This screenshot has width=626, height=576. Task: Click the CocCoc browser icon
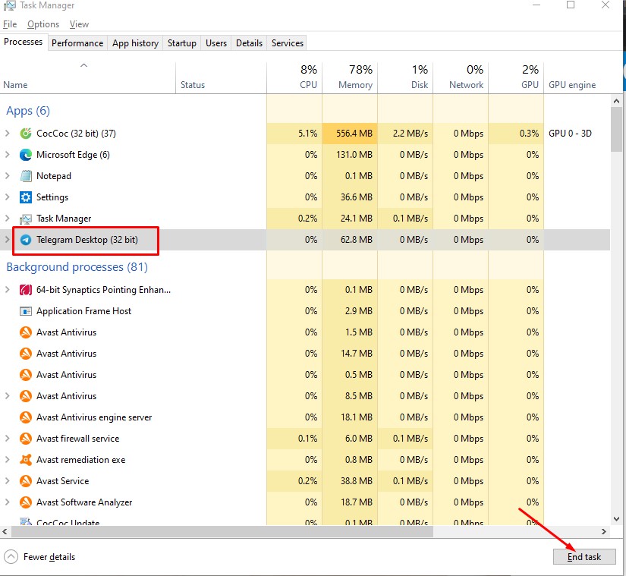[x=26, y=134]
